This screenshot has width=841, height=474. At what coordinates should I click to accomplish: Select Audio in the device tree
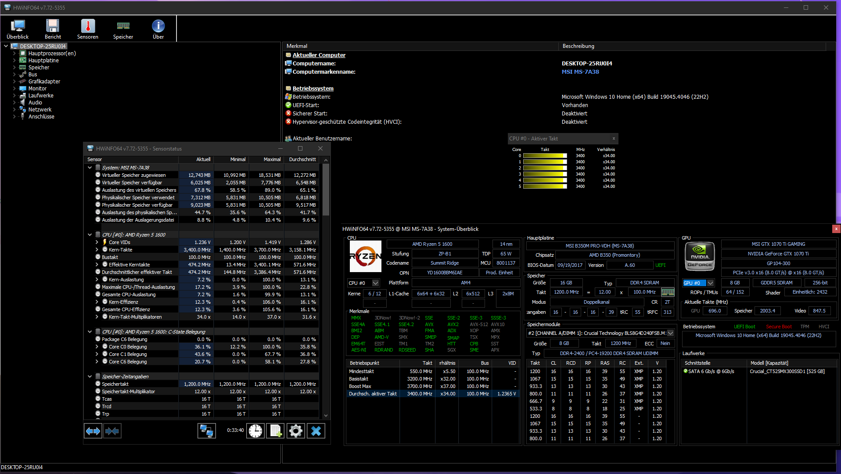click(35, 102)
